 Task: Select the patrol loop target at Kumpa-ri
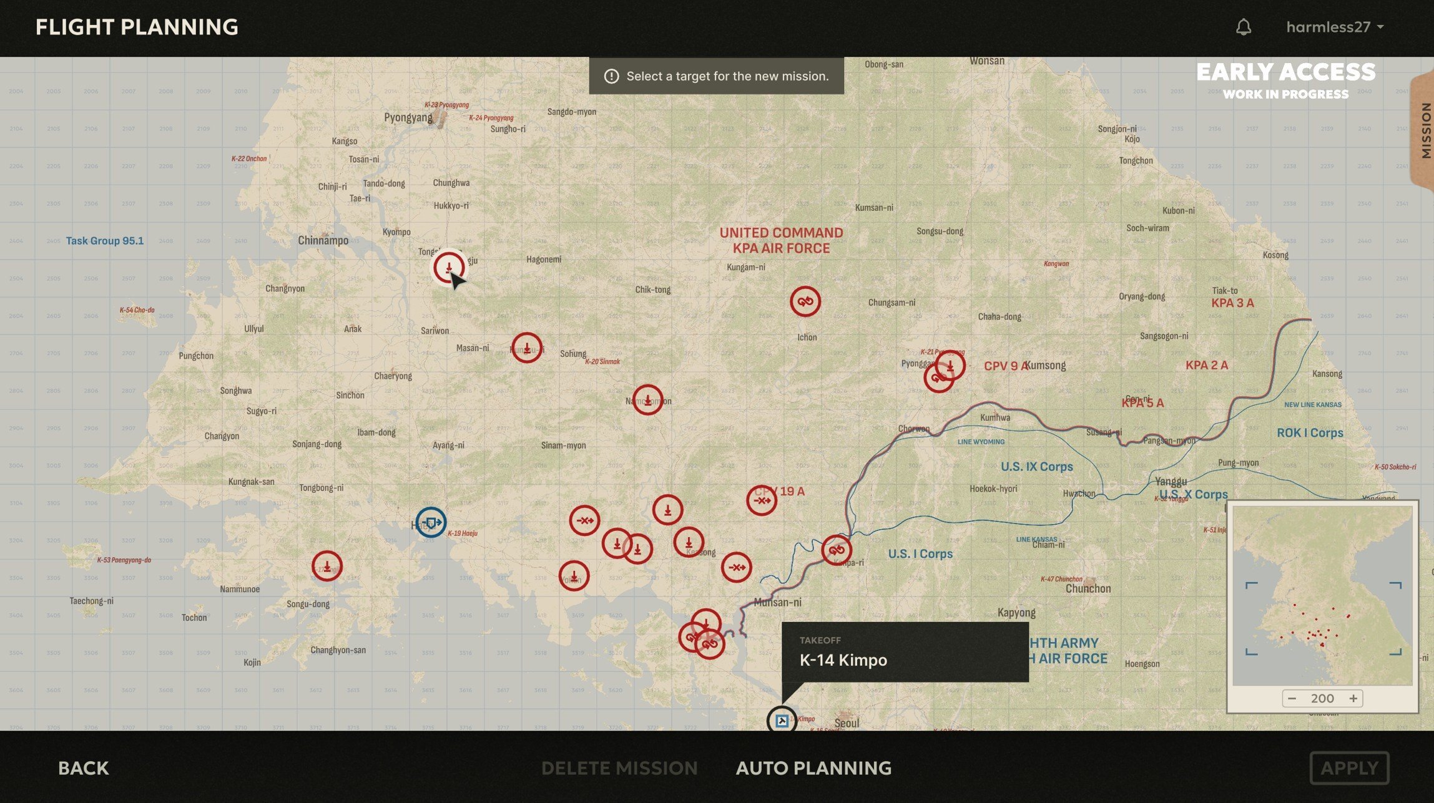tap(837, 550)
